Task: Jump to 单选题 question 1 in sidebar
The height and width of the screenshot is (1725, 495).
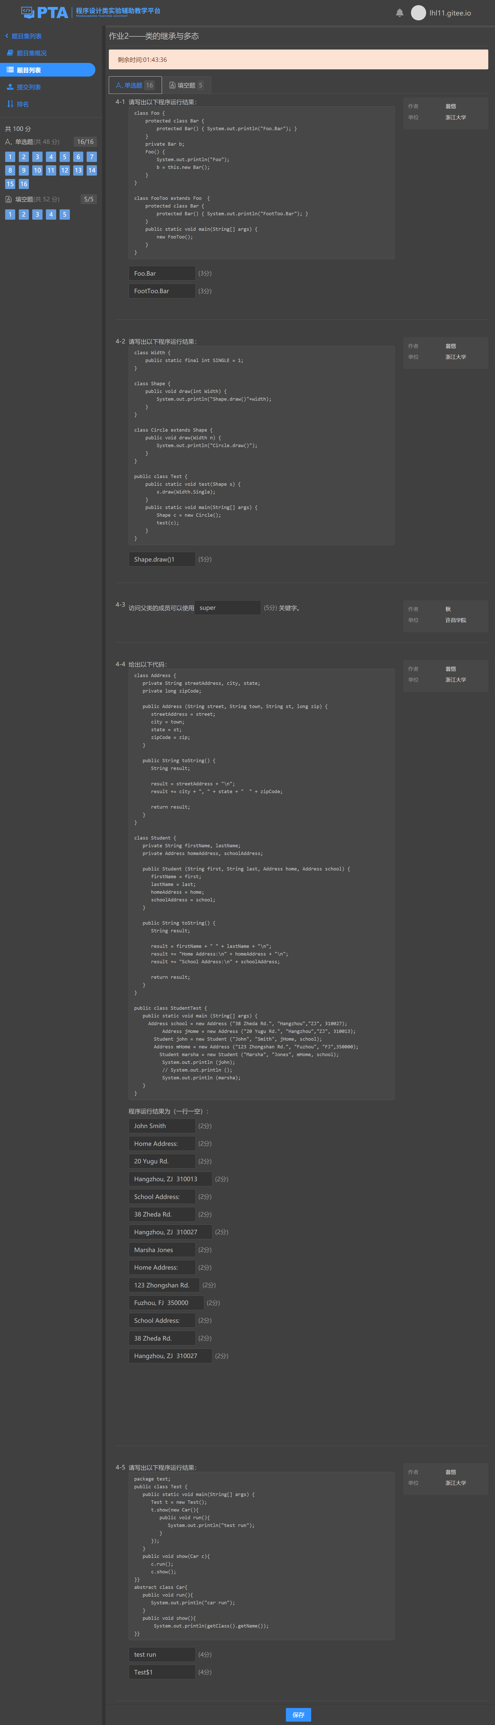Action: tap(10, 157)
